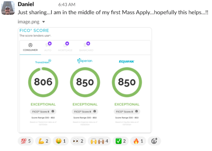The image size is (212, 151).
Task: Click info icon beside TransUnion FICO Score 8
Action: point(53,111)
